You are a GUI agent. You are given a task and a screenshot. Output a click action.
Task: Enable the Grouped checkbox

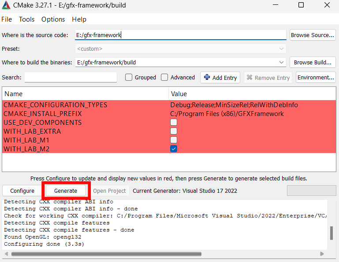[129, 77]
